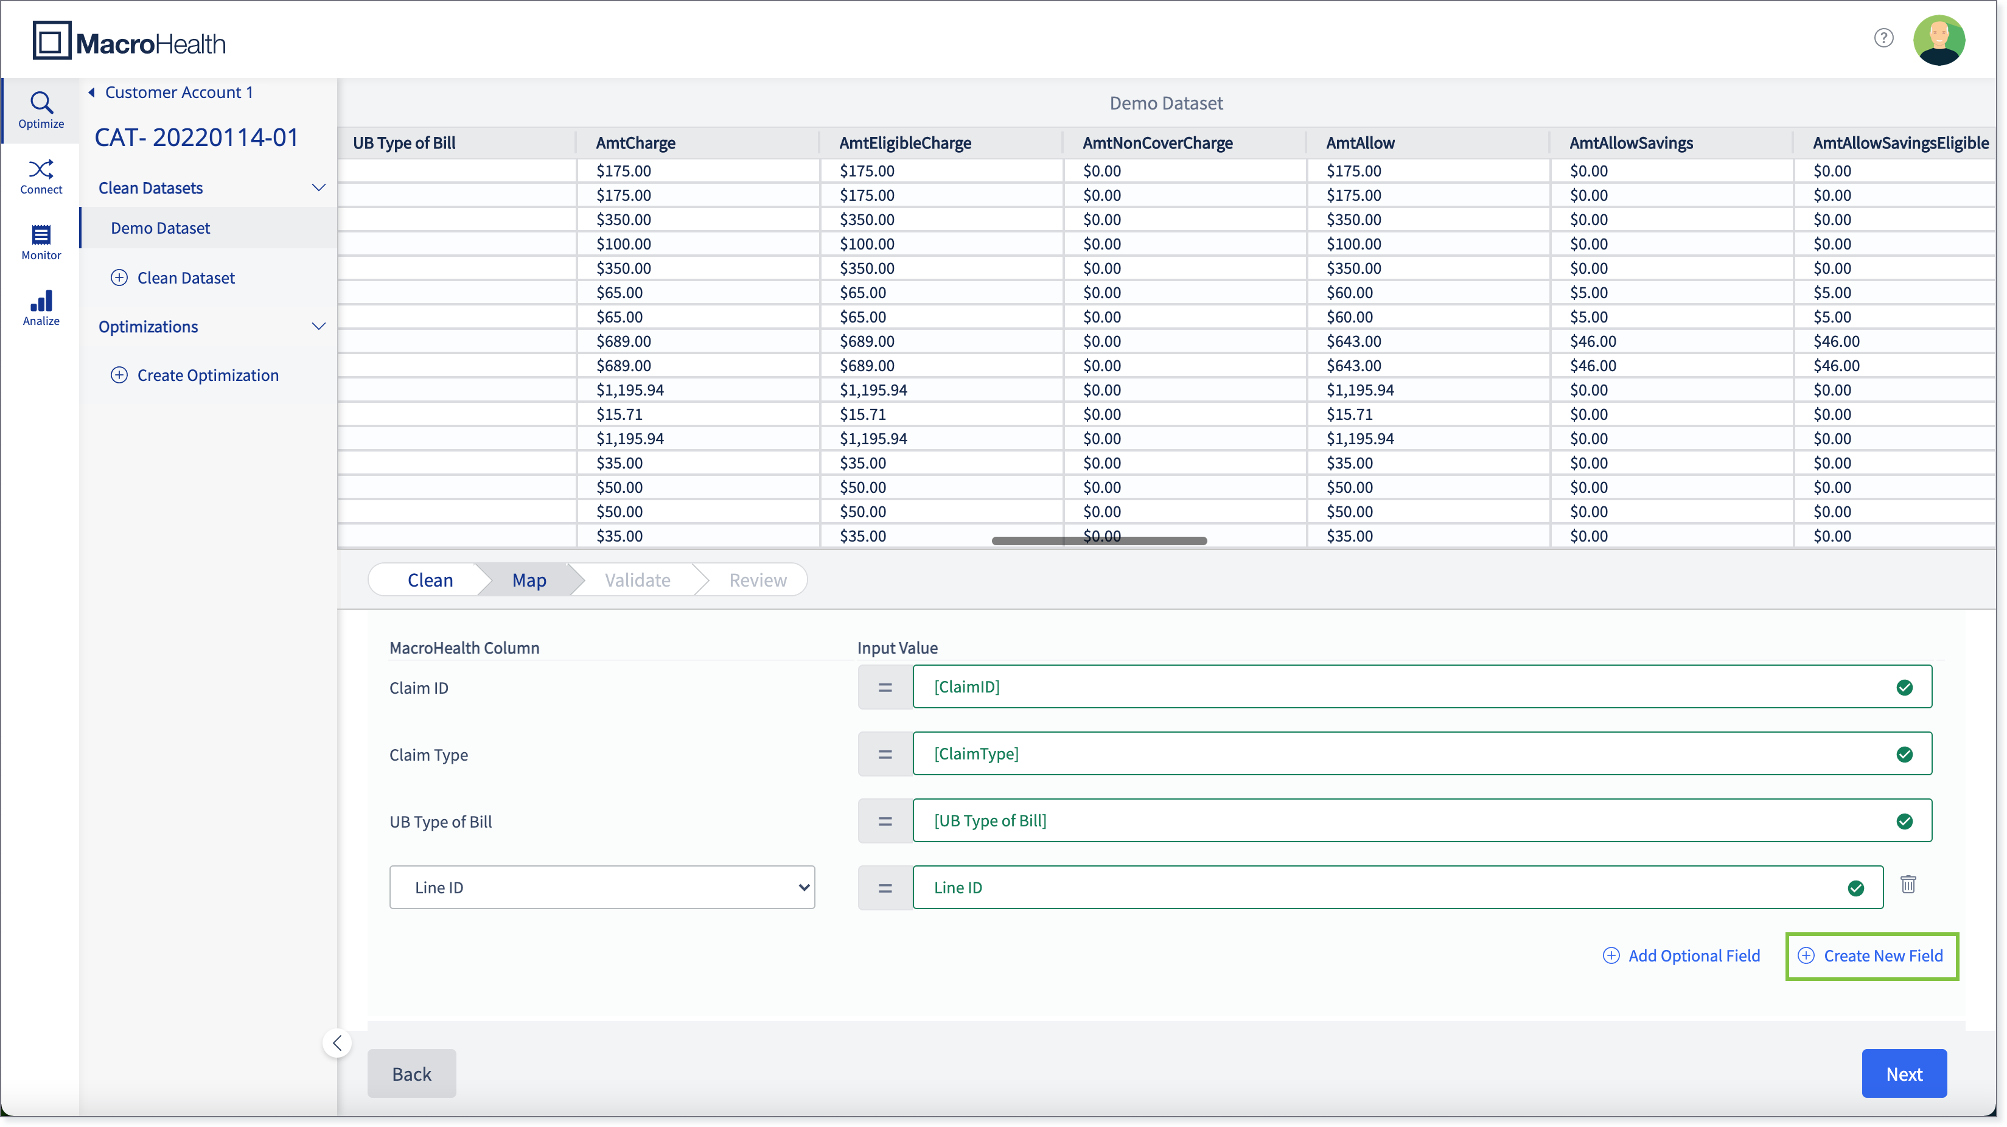
Task: Click the green checkmark in the ClaimID input
Action: pyautogui.click(x=1904, y=687)
